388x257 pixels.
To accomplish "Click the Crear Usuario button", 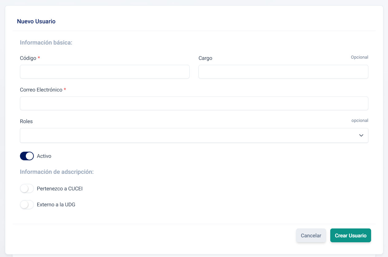I will point(351,236).
